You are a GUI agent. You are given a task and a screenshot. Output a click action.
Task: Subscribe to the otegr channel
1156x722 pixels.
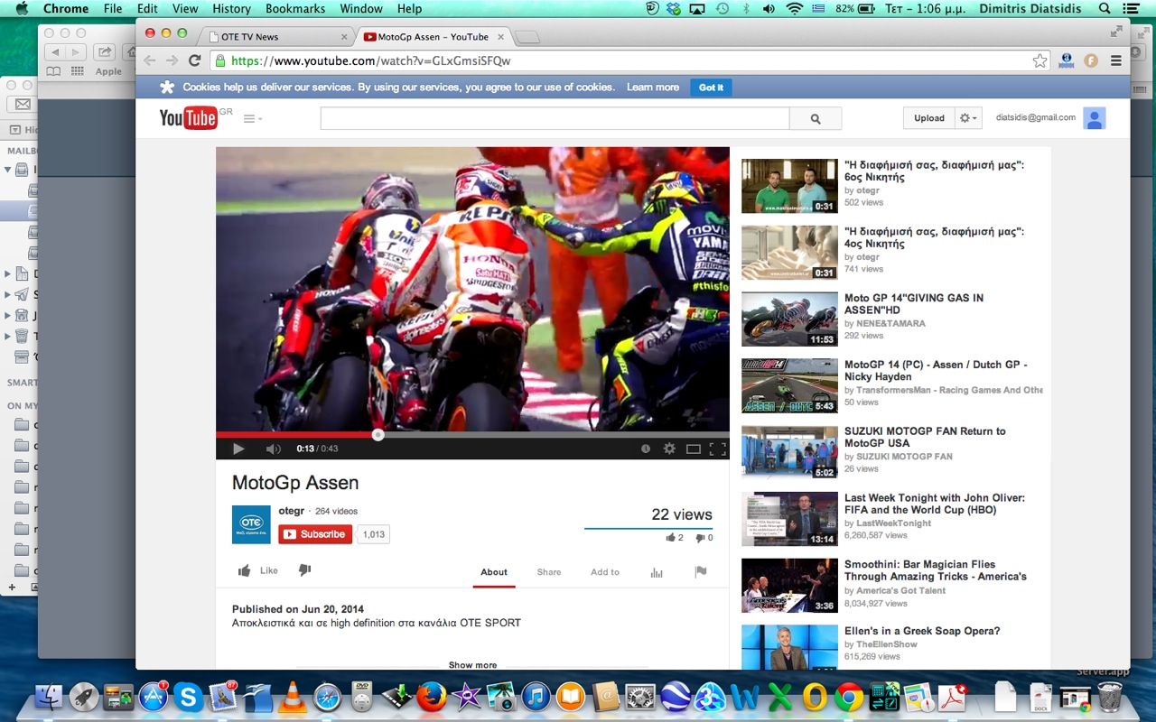(315, 534)
